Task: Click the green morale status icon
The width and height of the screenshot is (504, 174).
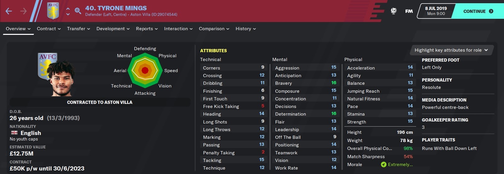Action: [x=383, y=165]
